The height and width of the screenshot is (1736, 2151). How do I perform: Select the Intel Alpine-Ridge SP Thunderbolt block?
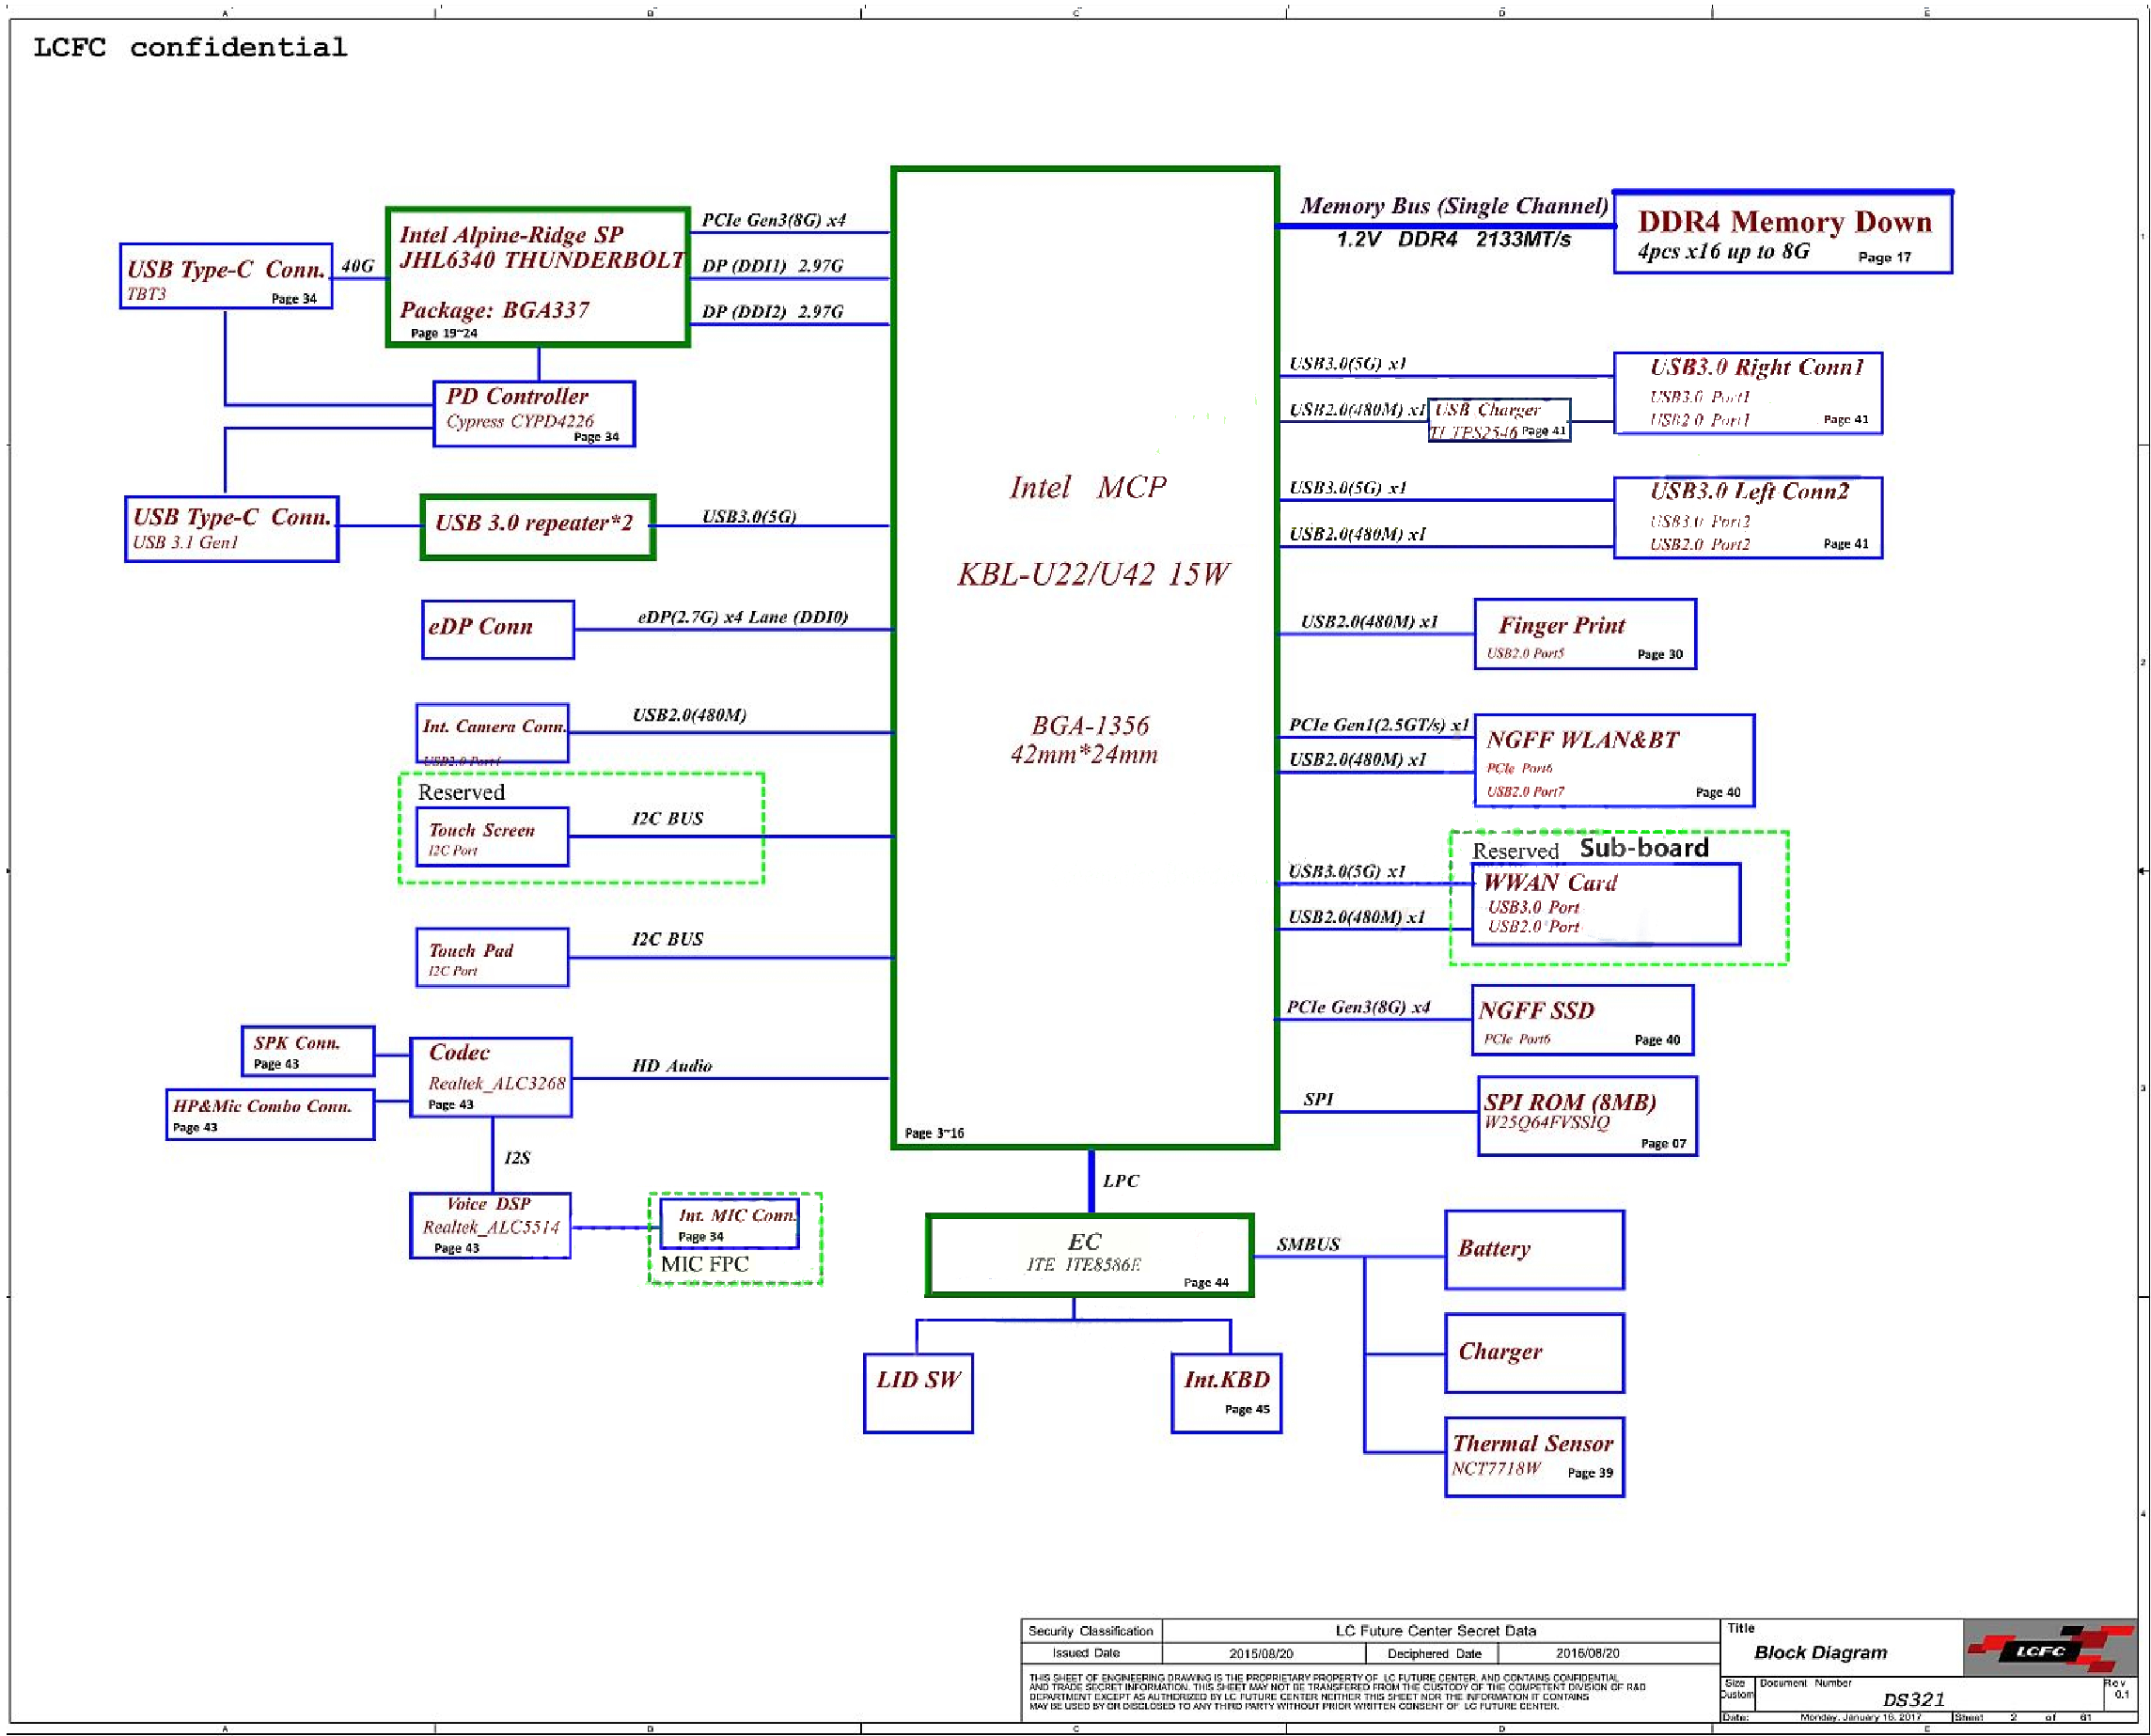pos(537,277)
